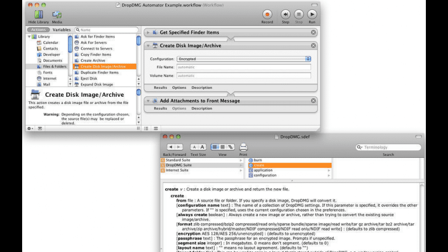Remove Create Disk Image/Archive action
This screenshot has height=252, width=448.
pyautogui.click(x=314, y=45)
